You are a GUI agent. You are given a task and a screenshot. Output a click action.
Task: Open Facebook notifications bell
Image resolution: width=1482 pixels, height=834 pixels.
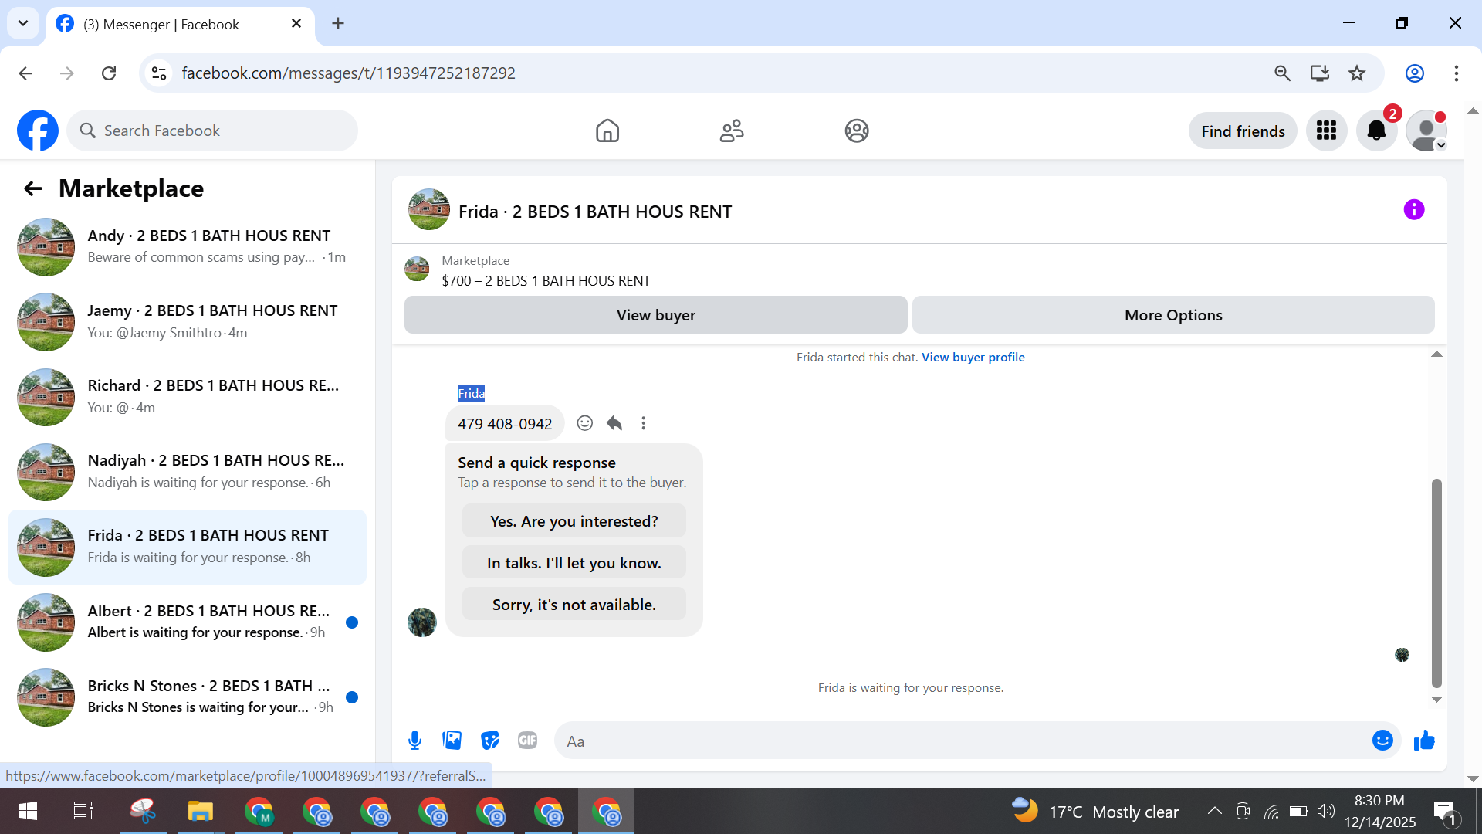pos(1376,131)
